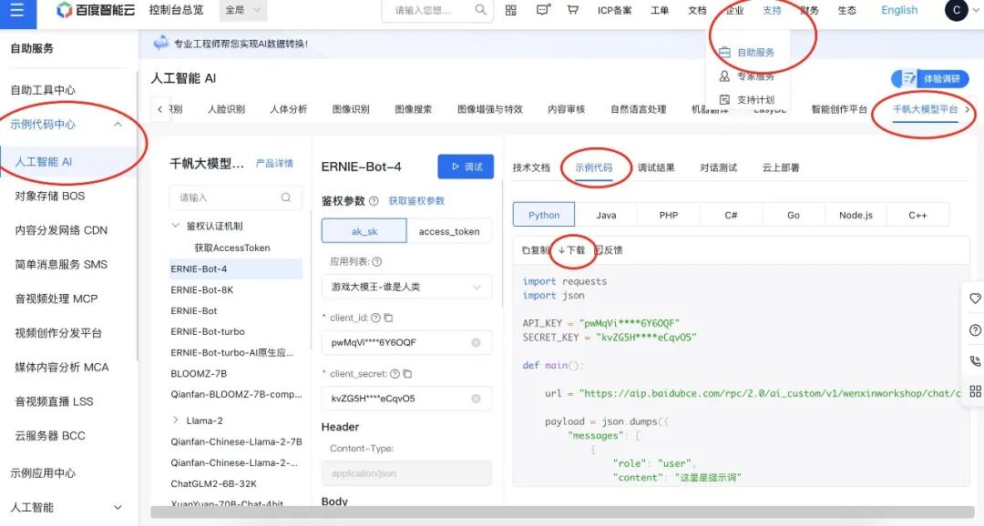Screen dimensions: 984x526
Task: Select the Go code language tab
Action: 794,215
